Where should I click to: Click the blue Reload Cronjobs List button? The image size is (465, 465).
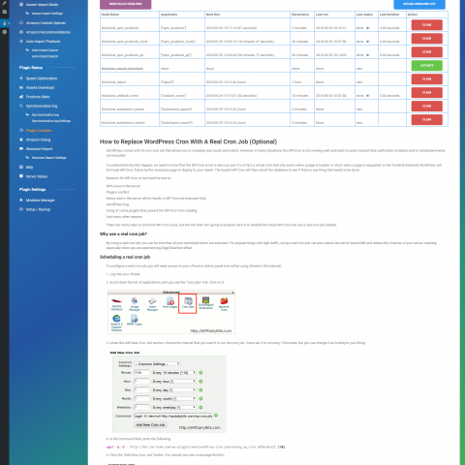point(419,4)
